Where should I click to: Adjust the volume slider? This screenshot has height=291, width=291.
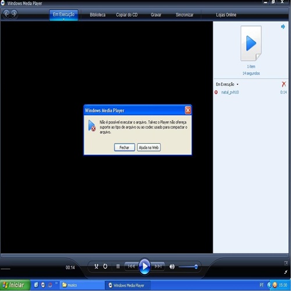point(189,267)
